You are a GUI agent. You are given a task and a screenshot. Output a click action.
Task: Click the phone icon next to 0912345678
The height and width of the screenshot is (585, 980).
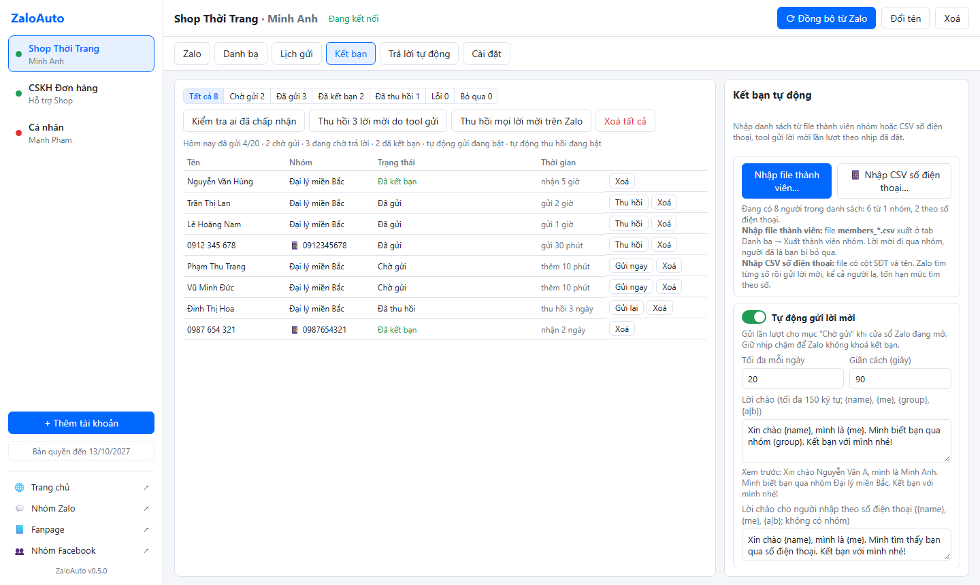point(295,246)
